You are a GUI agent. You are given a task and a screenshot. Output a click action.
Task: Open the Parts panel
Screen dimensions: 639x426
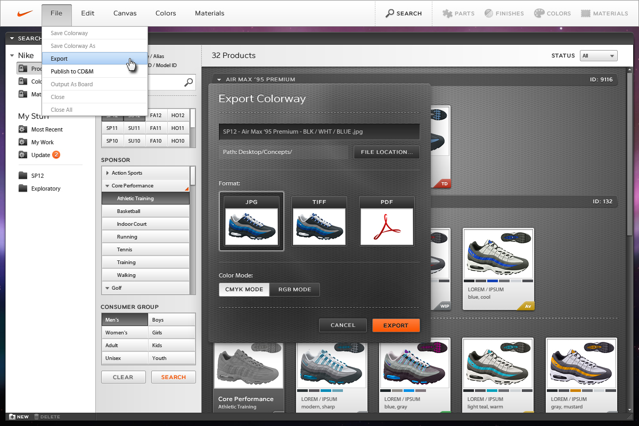458,13
